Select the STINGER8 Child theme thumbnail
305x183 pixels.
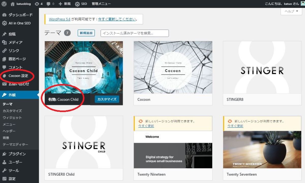[84, 142]
